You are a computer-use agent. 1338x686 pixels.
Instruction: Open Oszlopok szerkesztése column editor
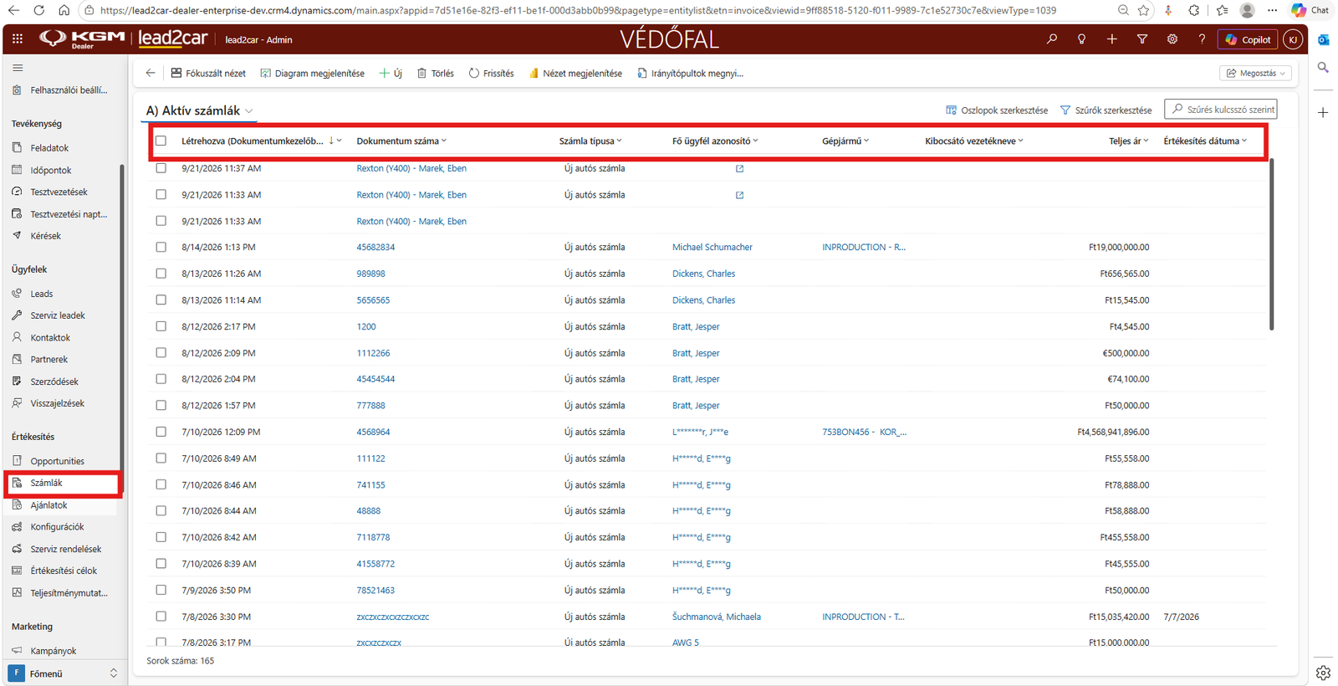pyautogui.click(x=996, y=110)
